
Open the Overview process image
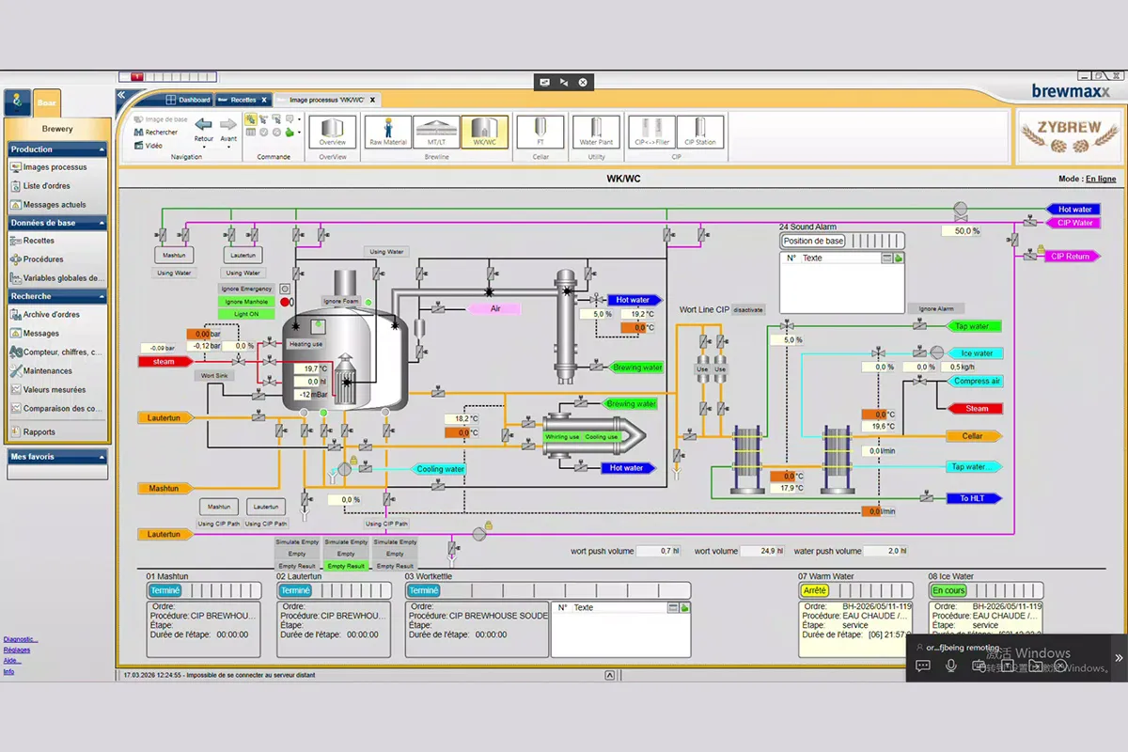coord(333,132)
